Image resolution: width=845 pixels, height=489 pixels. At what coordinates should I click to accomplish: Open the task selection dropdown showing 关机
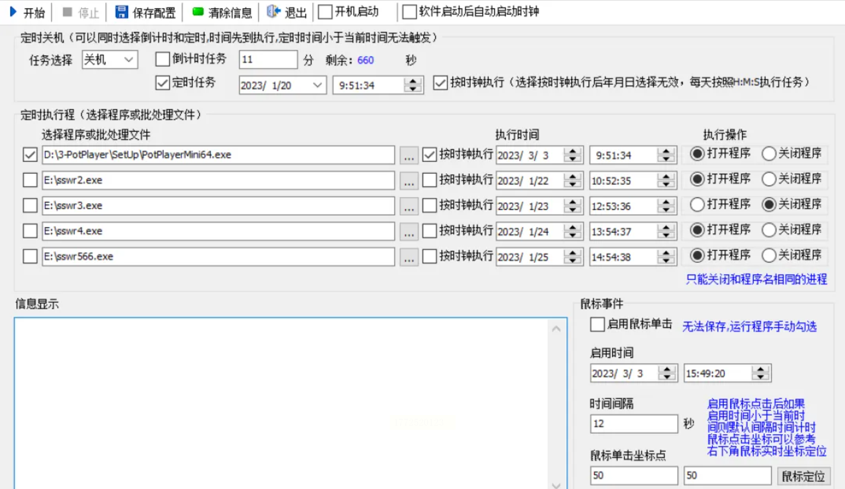point(128,60)
